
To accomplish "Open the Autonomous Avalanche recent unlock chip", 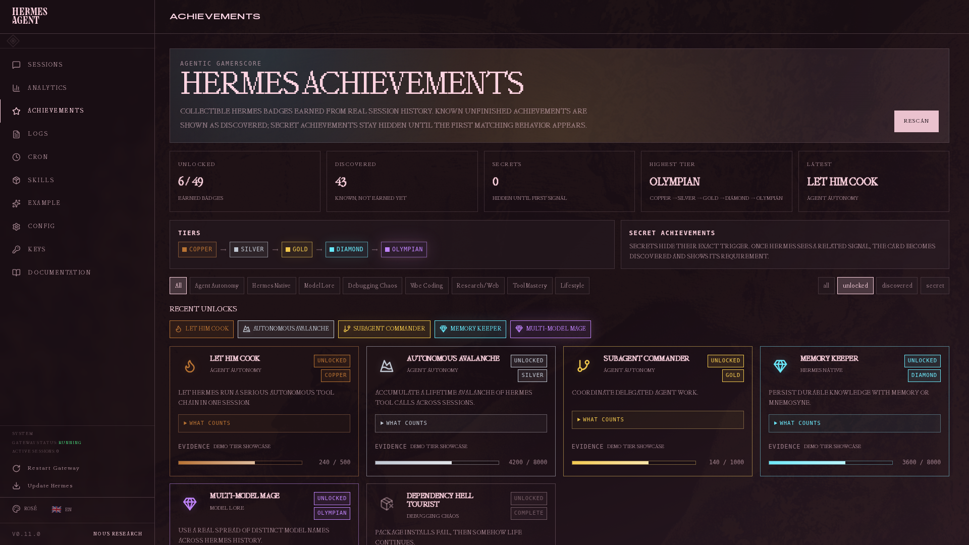I will point(286,329).
